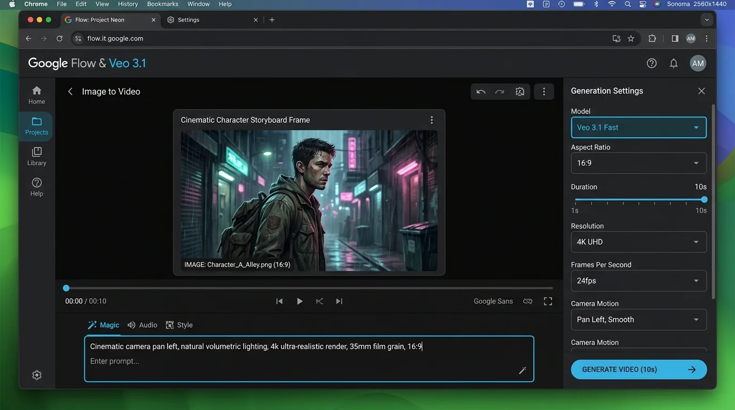Click the magic wand enhance icon in prompt box

pos(522,370)
